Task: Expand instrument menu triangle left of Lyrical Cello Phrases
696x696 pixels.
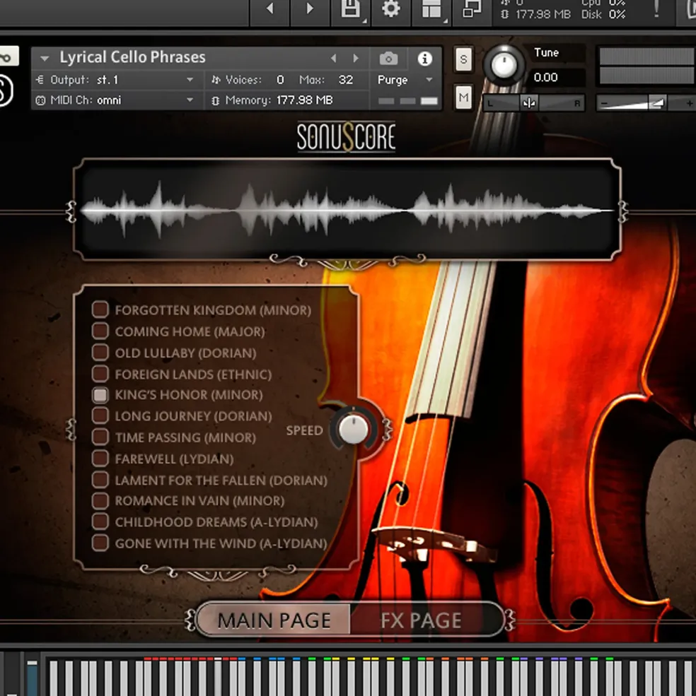Action: pyautogui.click(x=45, y=58)
